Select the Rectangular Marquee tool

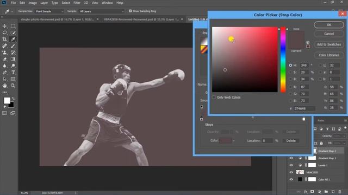(13, 26)
